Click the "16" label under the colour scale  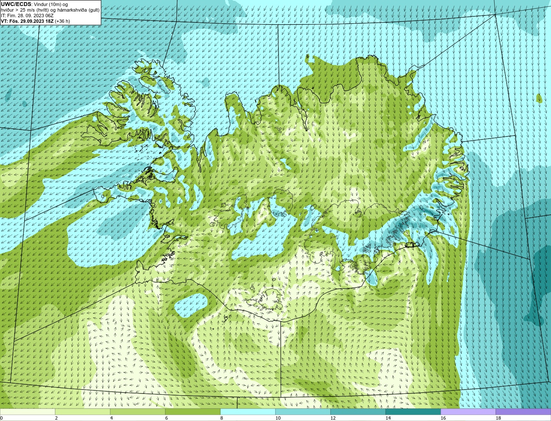point(443,418)
